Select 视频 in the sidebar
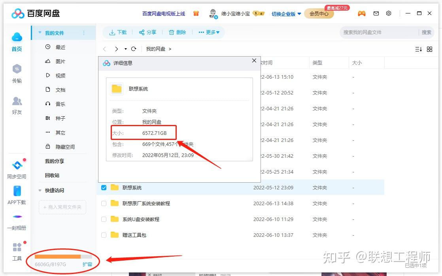 60,75
